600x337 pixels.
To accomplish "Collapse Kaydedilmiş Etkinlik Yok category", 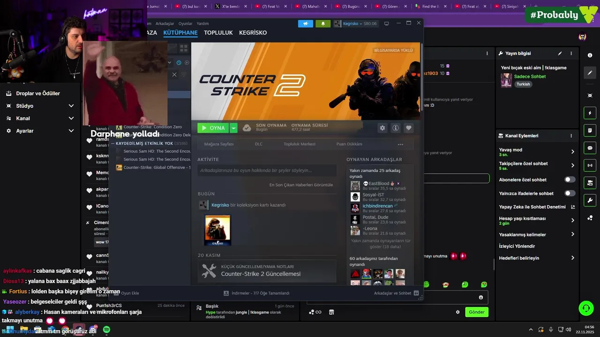I will [x=112, y=143].
